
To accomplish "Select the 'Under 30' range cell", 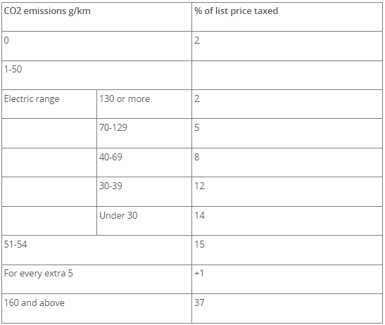I will click(144, 221).
